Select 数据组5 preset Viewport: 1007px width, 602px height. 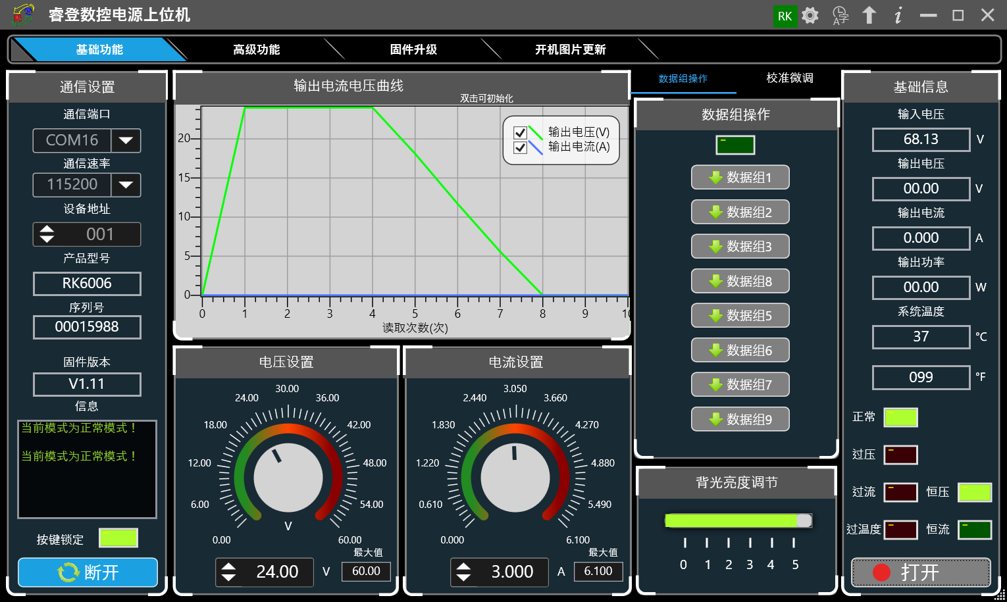point(740,316)
